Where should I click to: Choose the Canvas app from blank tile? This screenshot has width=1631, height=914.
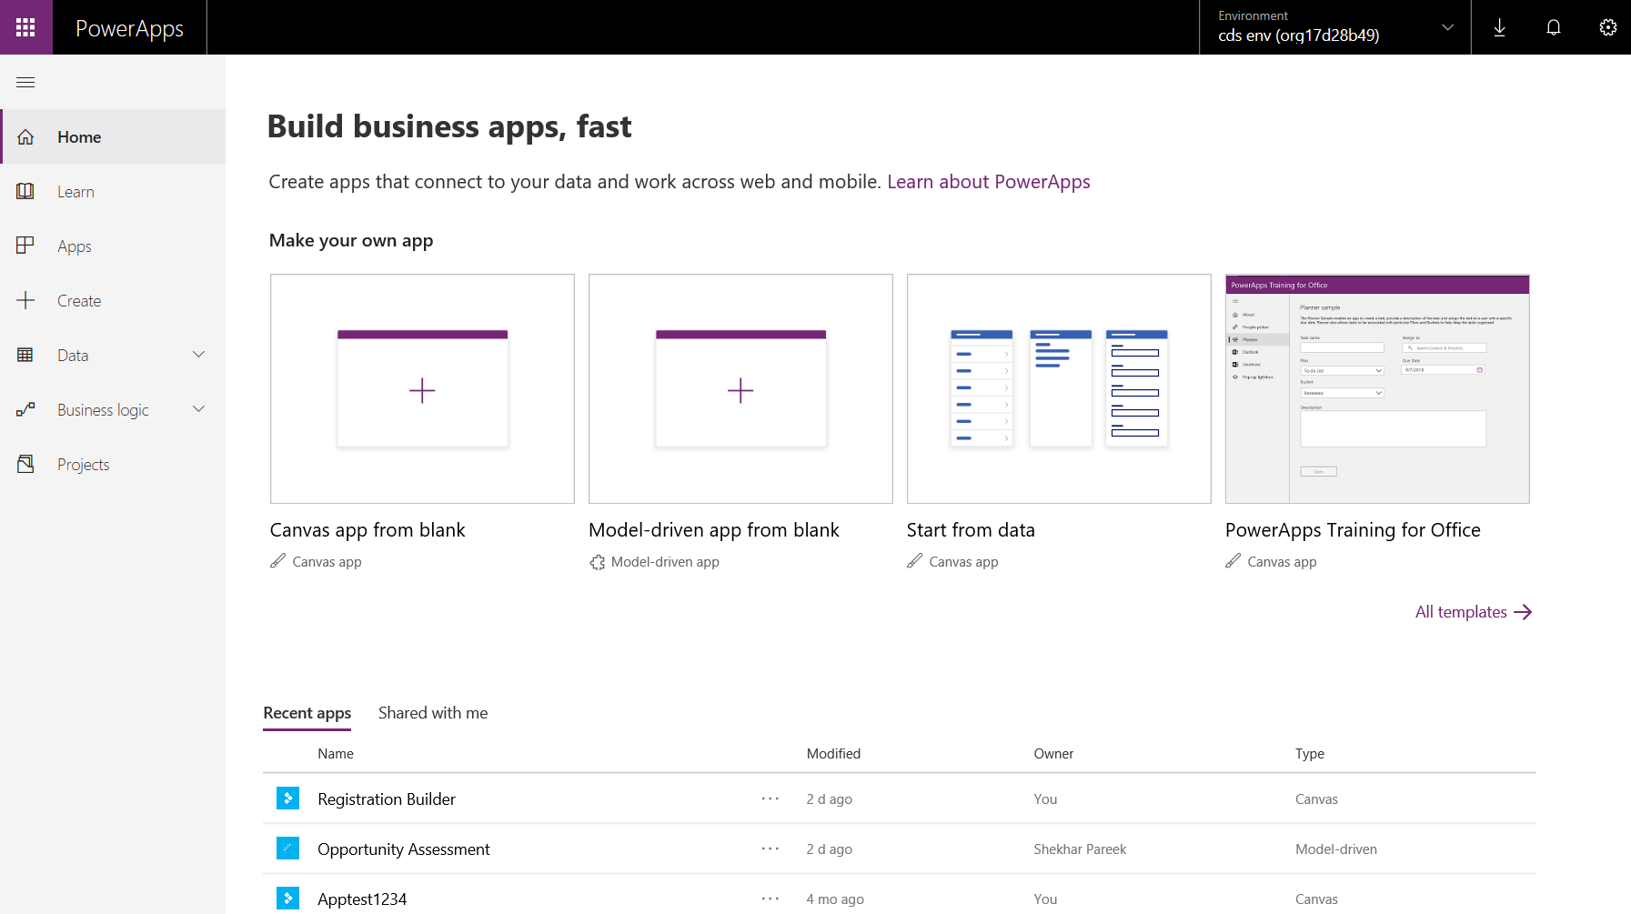coord(422,389)
